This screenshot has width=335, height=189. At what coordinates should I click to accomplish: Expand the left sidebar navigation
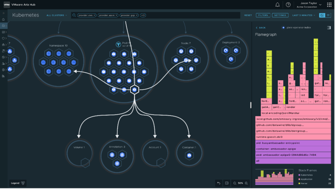point(4,13)
